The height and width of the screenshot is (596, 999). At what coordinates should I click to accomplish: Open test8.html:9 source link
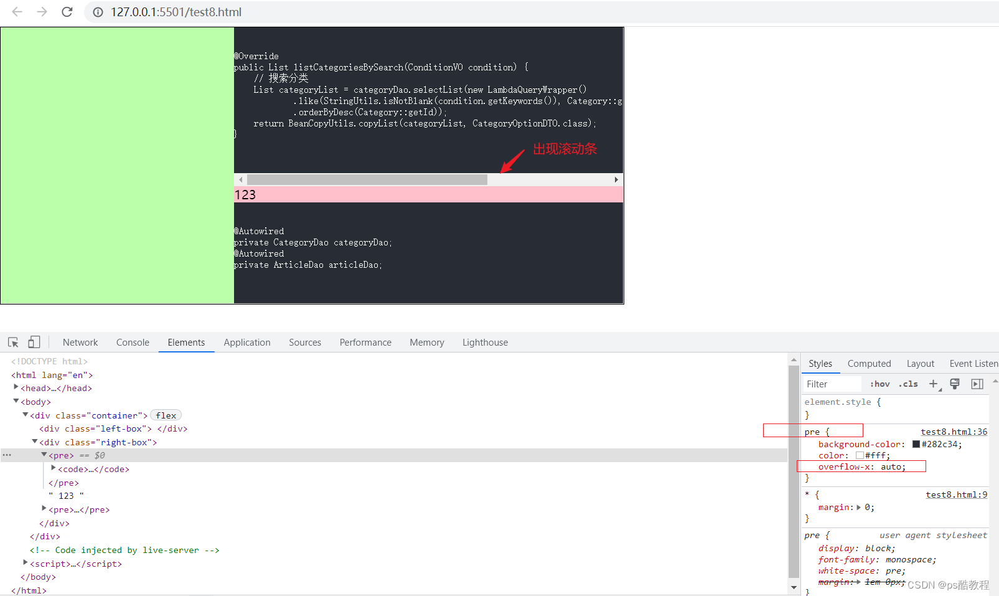click(x=956, y=494)
